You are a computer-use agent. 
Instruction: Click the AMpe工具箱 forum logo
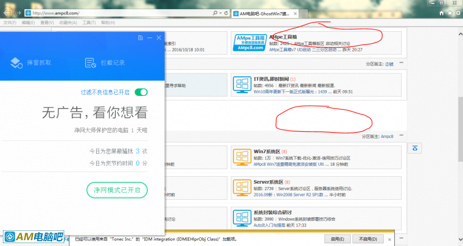tap(250, 43)
